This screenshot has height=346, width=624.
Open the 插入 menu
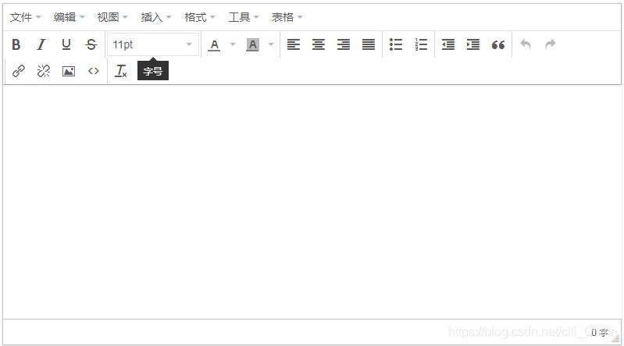pyautogui.click(x=156, y=17)
